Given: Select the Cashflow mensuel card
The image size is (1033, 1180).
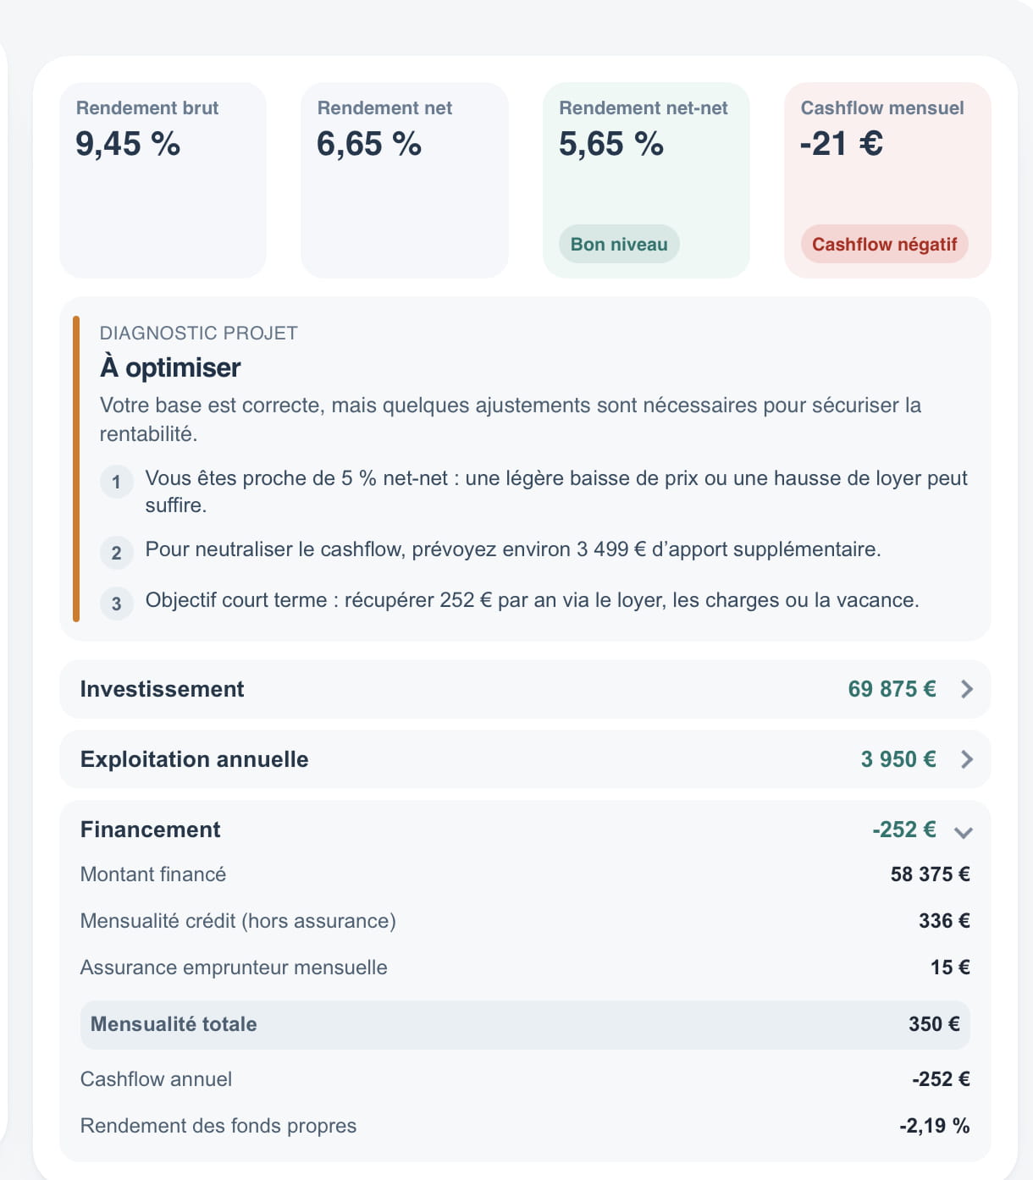Looking at the screenshot, I should (x=887, y=169).
